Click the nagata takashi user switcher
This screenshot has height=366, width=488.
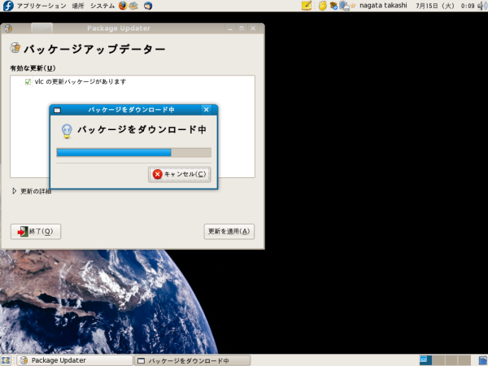[383, 6]
